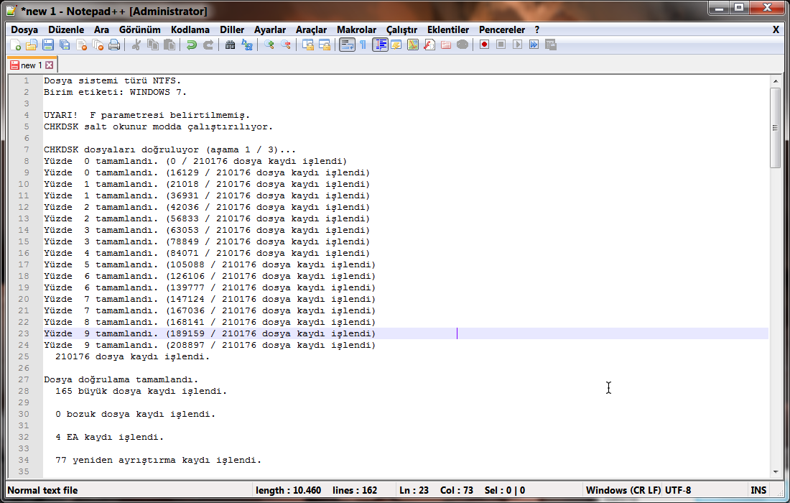The width and height of the screenshot is (790, 503).
Task: Toggle synchronize horizontal scrolling icon
Action: [x=325, y=45]
